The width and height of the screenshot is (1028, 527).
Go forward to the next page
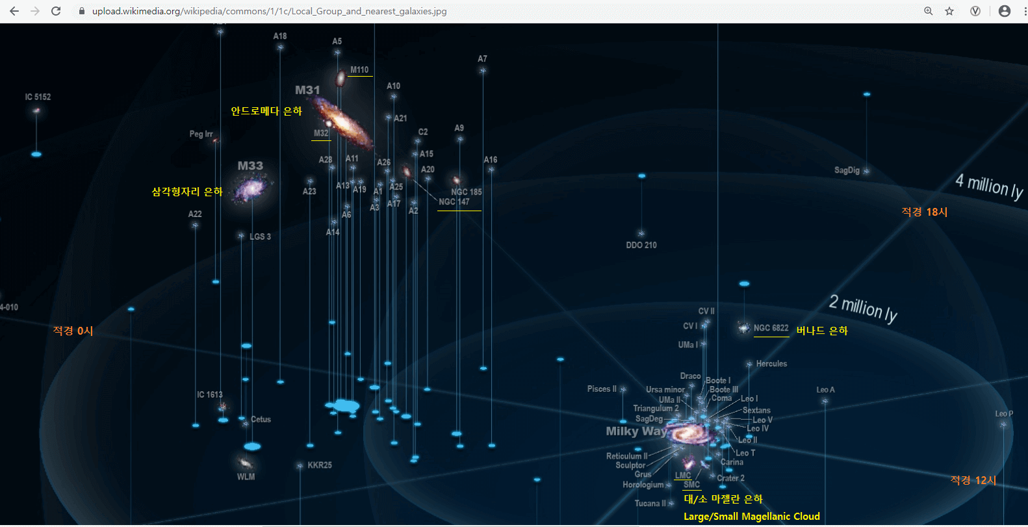pyautogui.click(x=35, y=11)
